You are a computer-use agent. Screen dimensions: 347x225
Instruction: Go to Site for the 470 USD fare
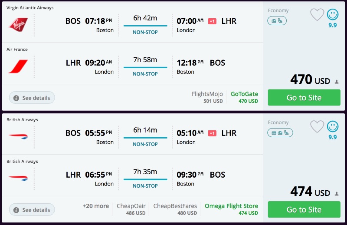point(304,98)
